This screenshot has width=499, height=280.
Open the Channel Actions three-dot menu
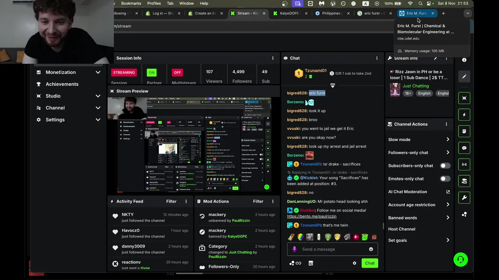tap(446, 124)
